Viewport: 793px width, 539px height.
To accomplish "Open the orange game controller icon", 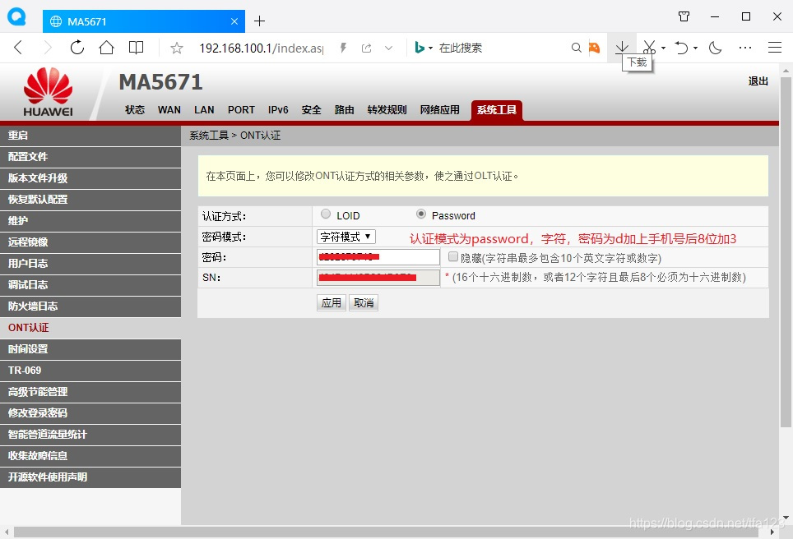I will pyautogui.click(x=594, y=48).
